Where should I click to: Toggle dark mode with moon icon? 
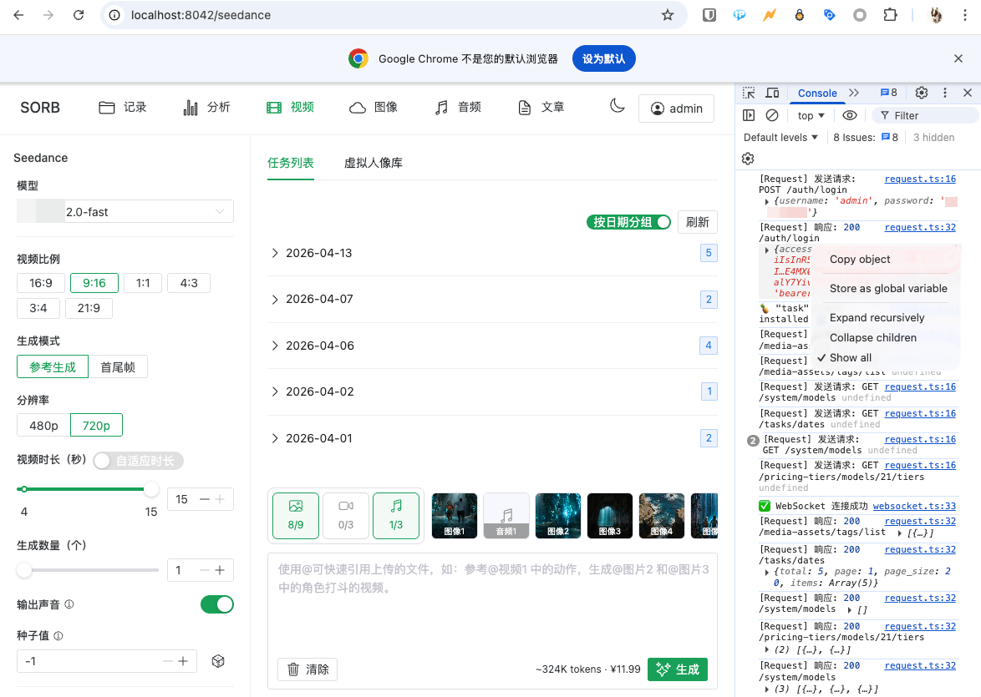pyautogui.click(x=617, y=106)
